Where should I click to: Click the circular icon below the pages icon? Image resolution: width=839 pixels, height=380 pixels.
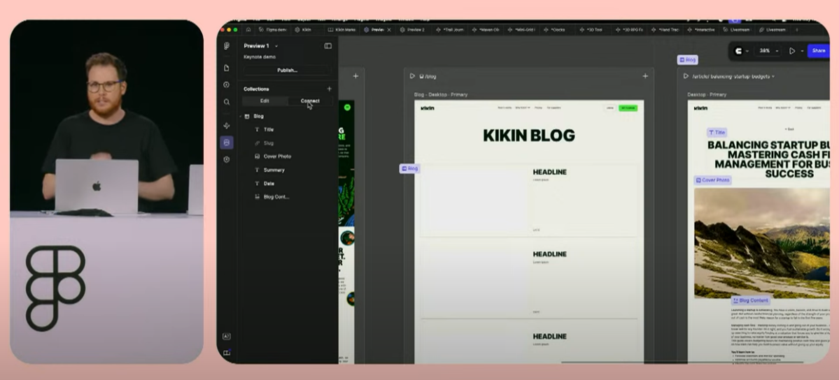[x=227, y=85]
